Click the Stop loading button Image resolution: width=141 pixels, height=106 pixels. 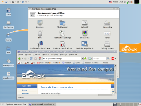[x=36, y=59]
